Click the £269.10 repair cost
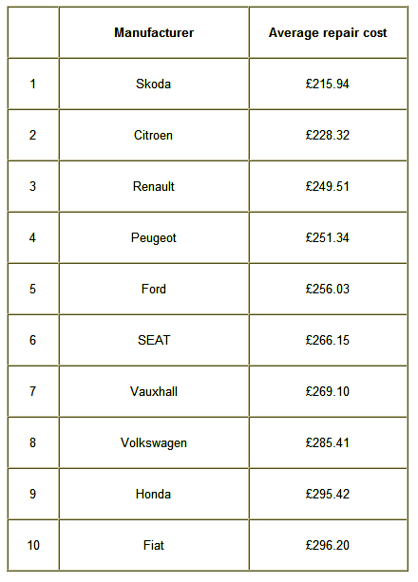Screen dimensions: 418x582 click(x=328, y=391)
